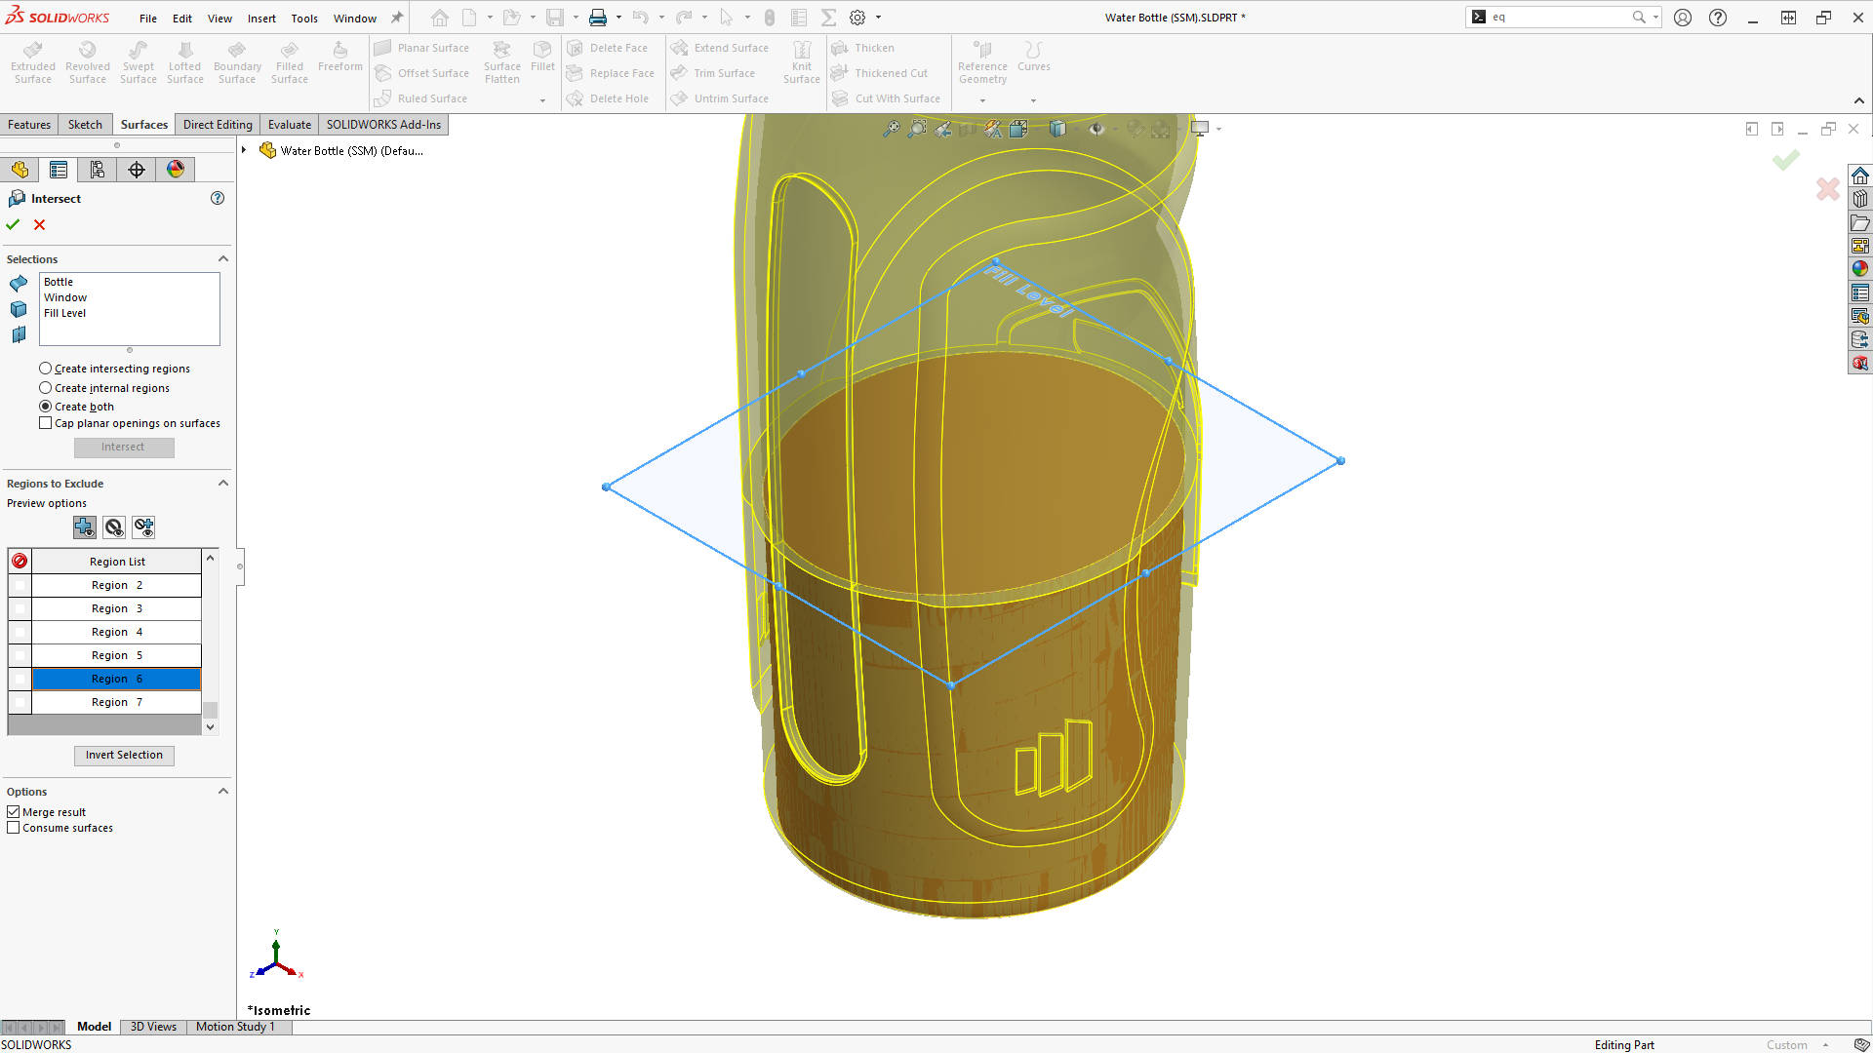The image size is (1873, 1053).
Task: Click Zoom to Fit in heads-up toolbar
Action: [x=891, y=128]
